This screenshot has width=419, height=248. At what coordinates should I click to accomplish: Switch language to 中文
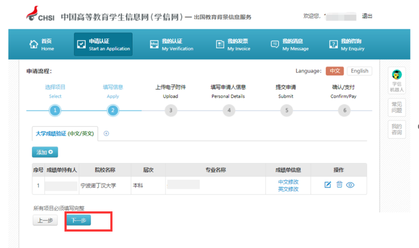pyautogui.click(x=335, y=71)
